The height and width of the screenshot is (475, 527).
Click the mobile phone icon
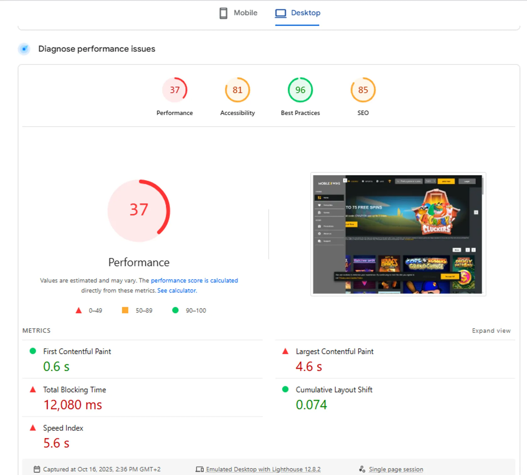pos(223,13)
